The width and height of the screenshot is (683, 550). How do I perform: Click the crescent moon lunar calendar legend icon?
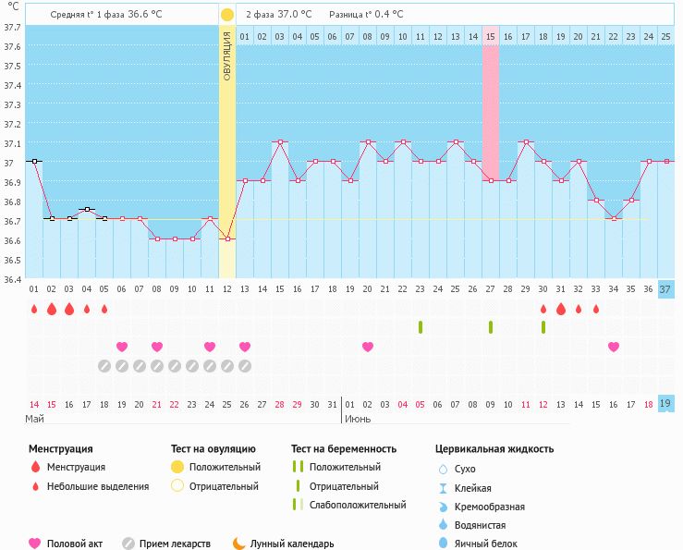point(239,544)
